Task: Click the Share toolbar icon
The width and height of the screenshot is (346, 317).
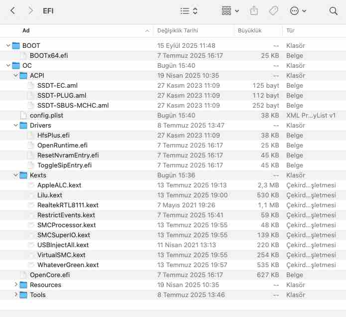Action: tap(254, 10)
